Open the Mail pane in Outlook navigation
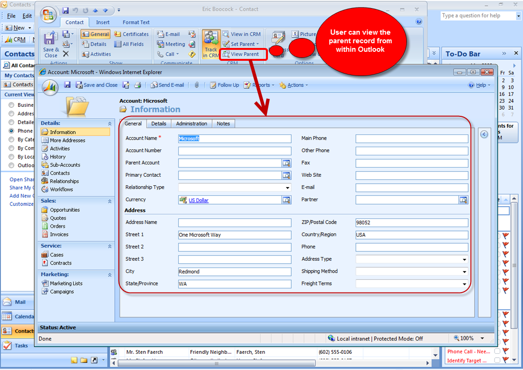The height and width of the screenshot is (370, 523). [18, 302]
